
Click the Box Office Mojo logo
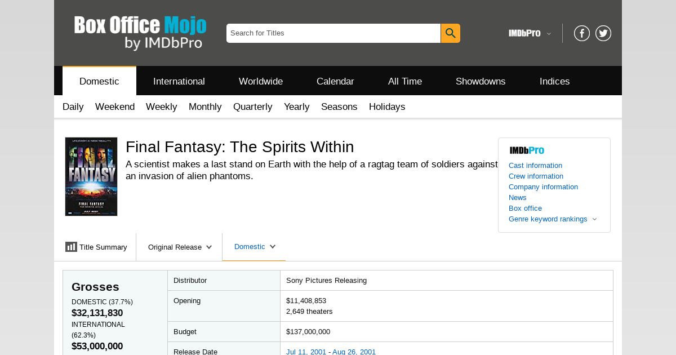click(x=140, y=33)
